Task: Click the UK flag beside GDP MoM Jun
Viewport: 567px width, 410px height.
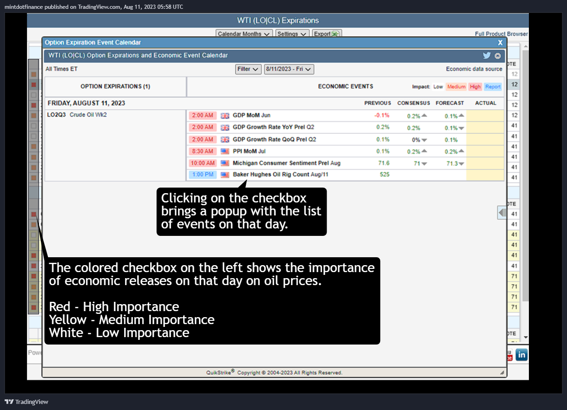Action: (225, 116)
